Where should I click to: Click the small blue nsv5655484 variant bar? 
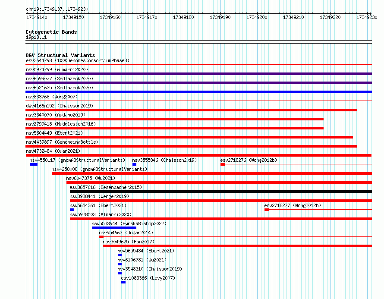[120, 255]
